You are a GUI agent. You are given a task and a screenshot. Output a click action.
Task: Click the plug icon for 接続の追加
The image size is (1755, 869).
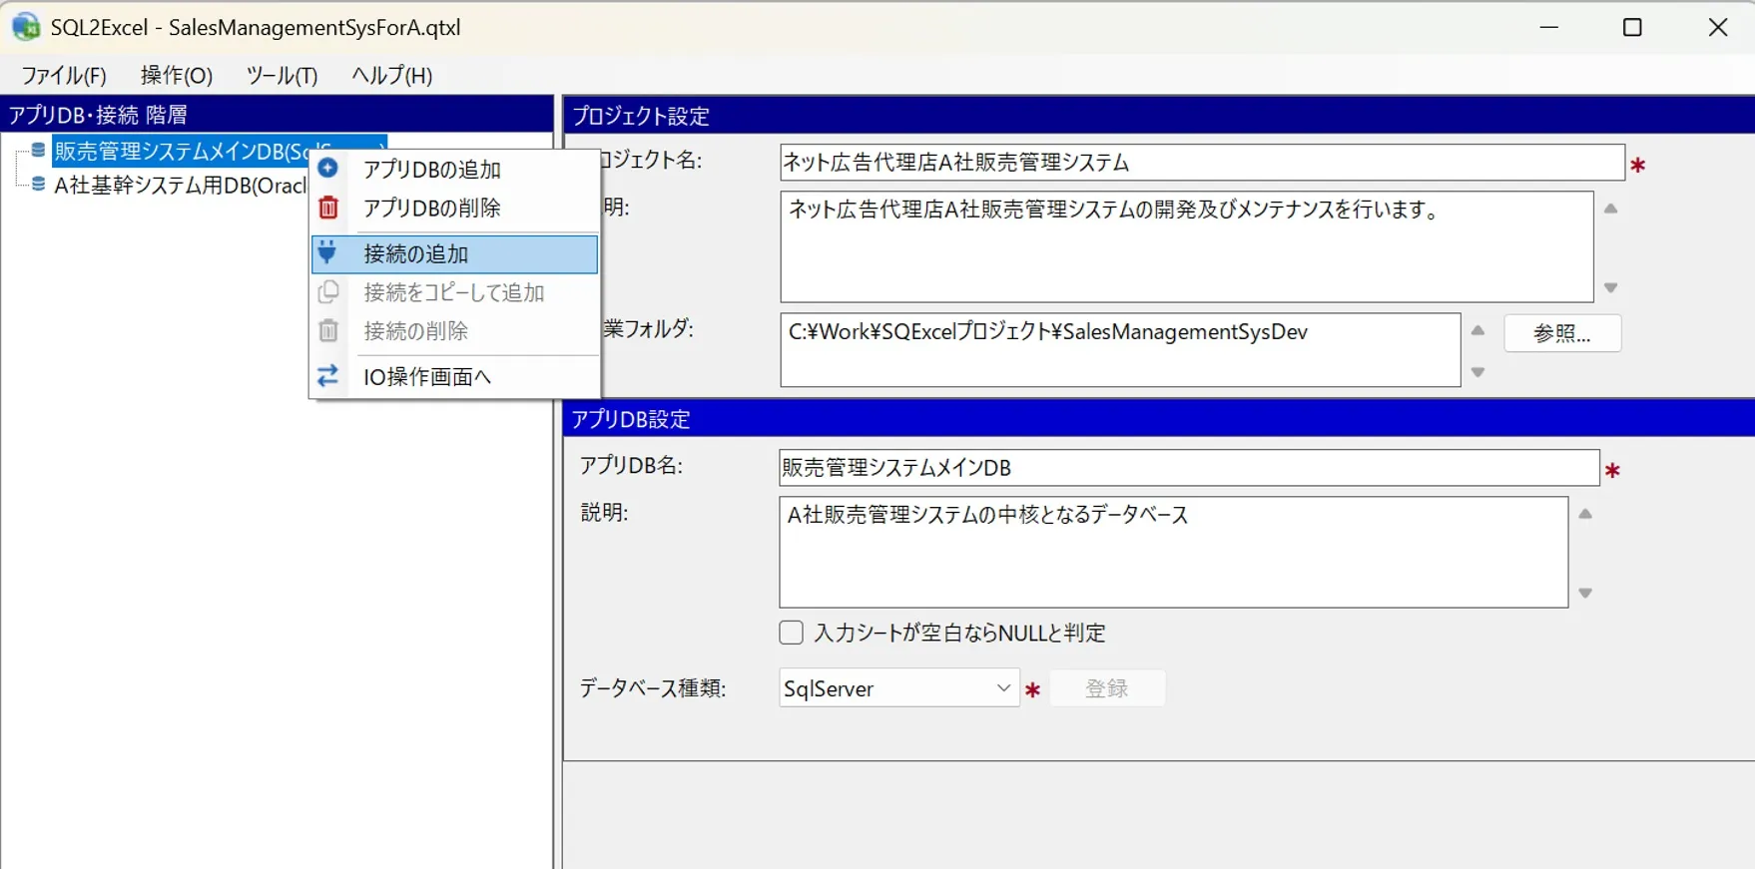[x=327, y=252]
